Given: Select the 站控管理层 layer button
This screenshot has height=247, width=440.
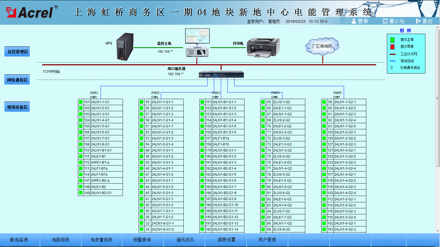Looking at the screenshot, I should click(x=17, y=52).
